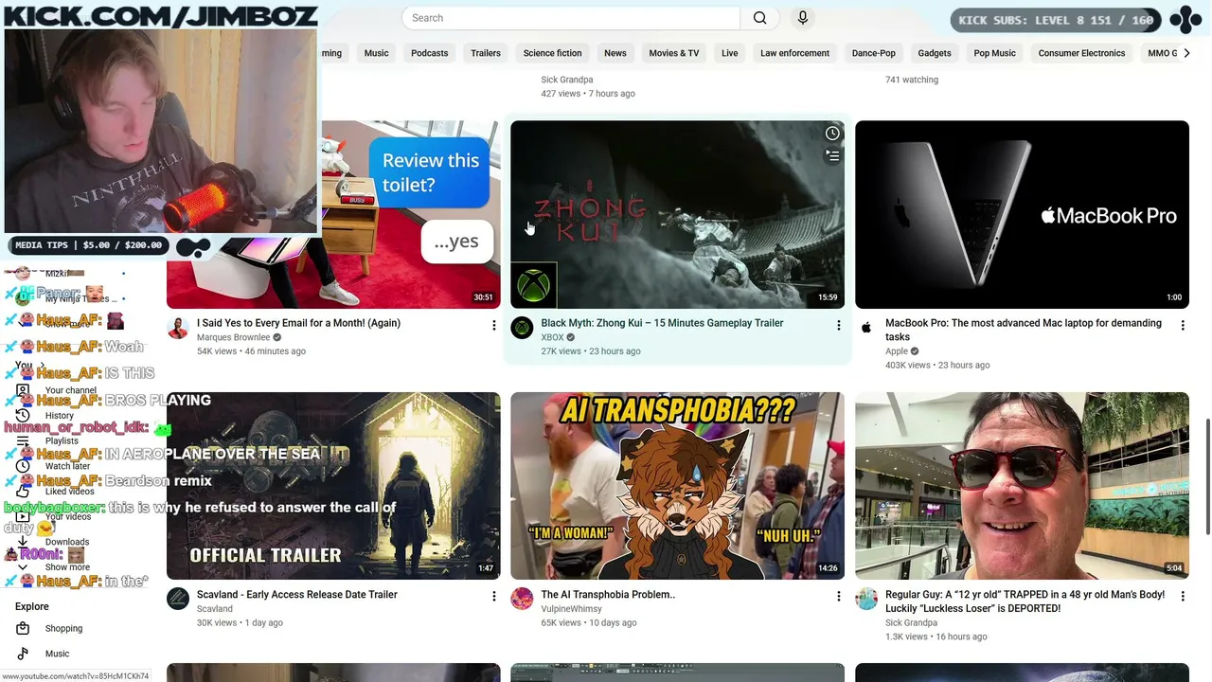
Task: Click the page vertical scrollbar thumb
Action: (1207, 476)
